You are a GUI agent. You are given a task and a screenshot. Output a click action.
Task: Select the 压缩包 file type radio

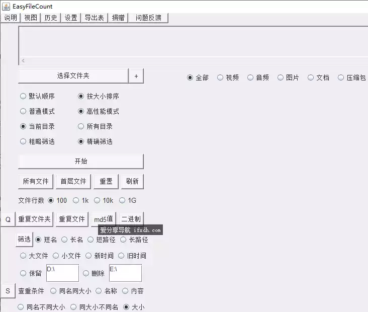[x=352, y=77]
